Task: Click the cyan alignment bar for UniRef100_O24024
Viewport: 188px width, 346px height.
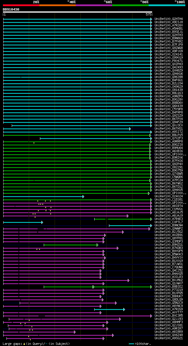Action: 43,197
